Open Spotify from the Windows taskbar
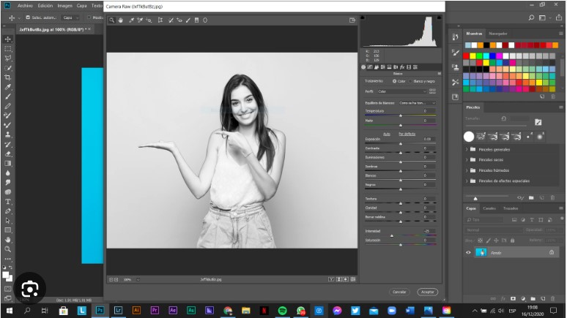567x318 pixels. click(x=283, y=310)
